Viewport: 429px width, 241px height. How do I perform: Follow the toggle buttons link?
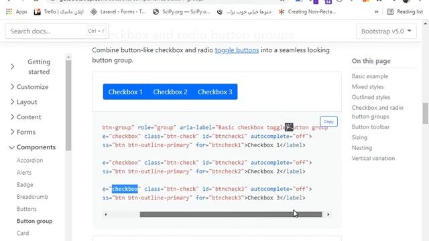(237, 50)
